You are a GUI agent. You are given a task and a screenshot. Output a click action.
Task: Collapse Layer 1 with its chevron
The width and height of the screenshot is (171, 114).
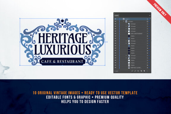(121, 19)
